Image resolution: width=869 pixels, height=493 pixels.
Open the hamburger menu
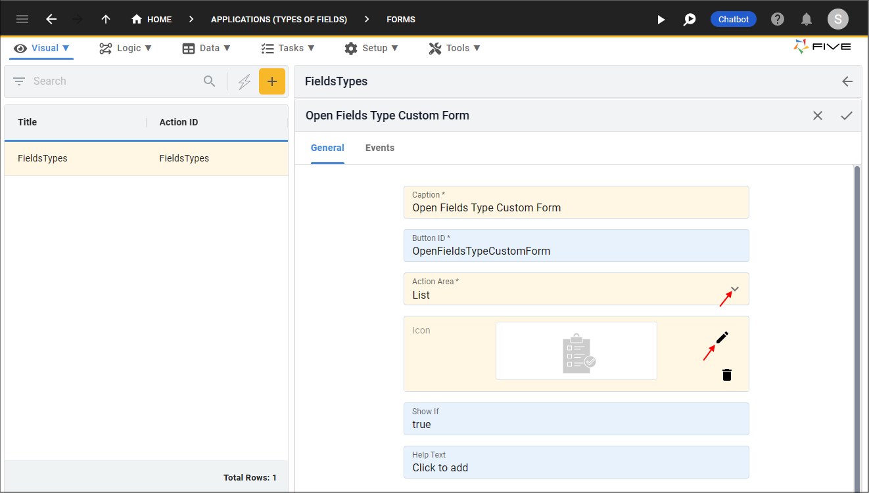coord(22,20)
